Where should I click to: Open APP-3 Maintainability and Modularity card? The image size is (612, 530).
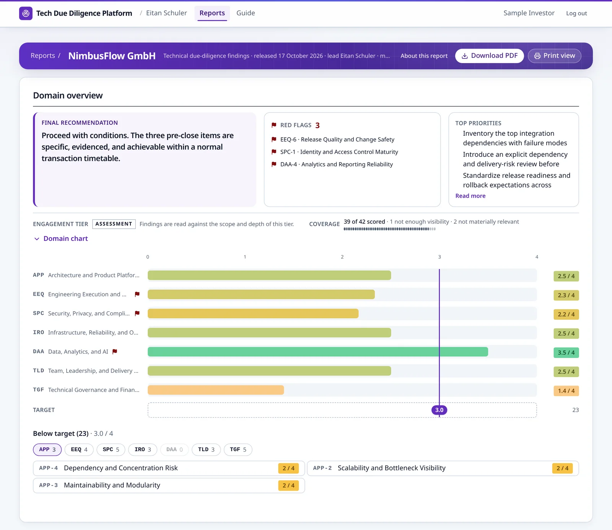pyautogui.click(x=169, y=486)
